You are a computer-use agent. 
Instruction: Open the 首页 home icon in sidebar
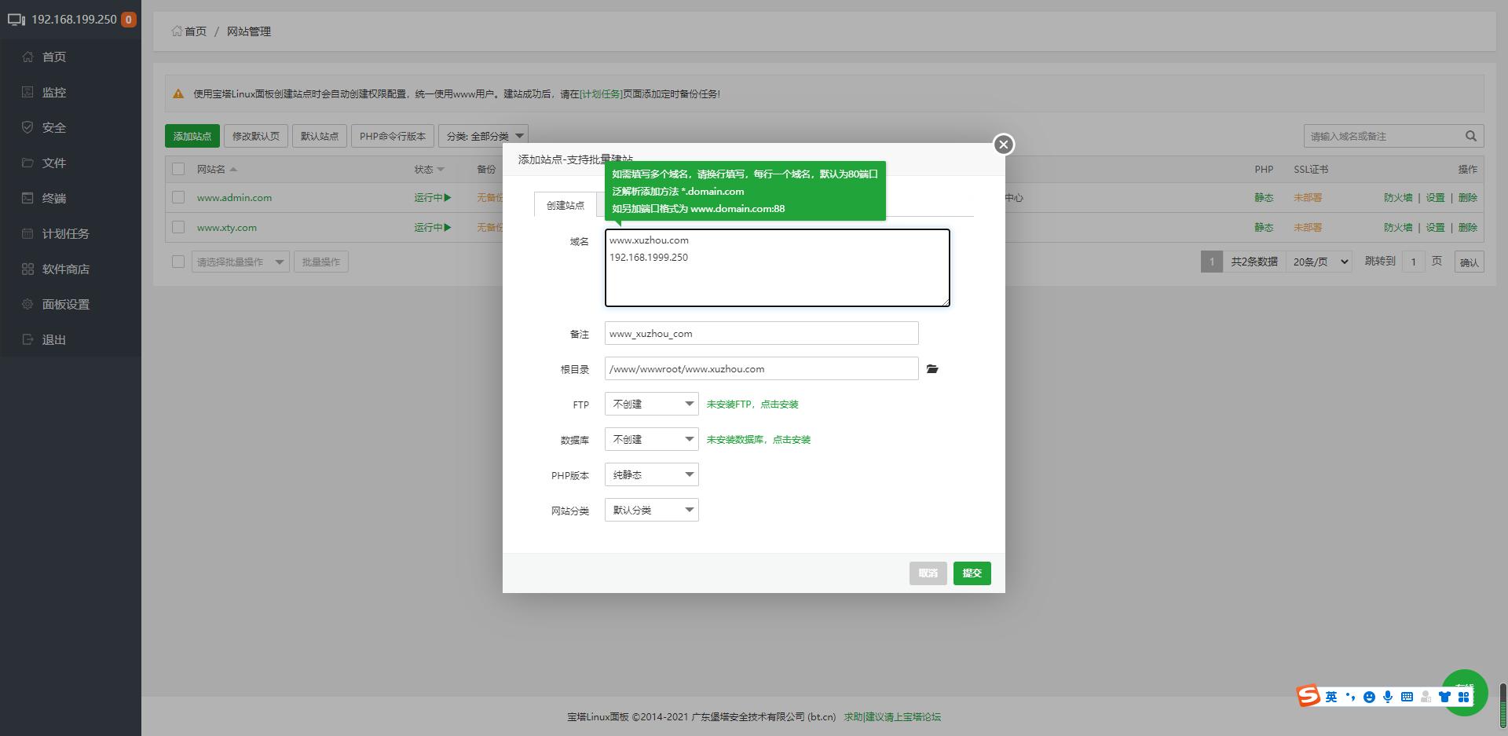(x=27, y=57)
